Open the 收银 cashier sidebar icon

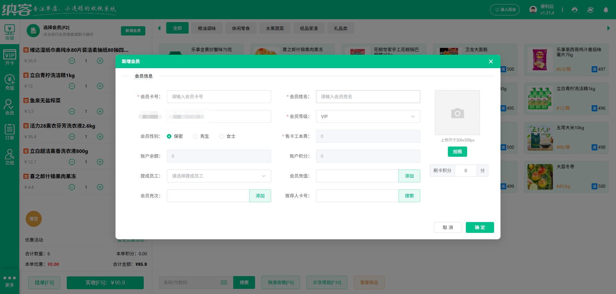[10, 32]
